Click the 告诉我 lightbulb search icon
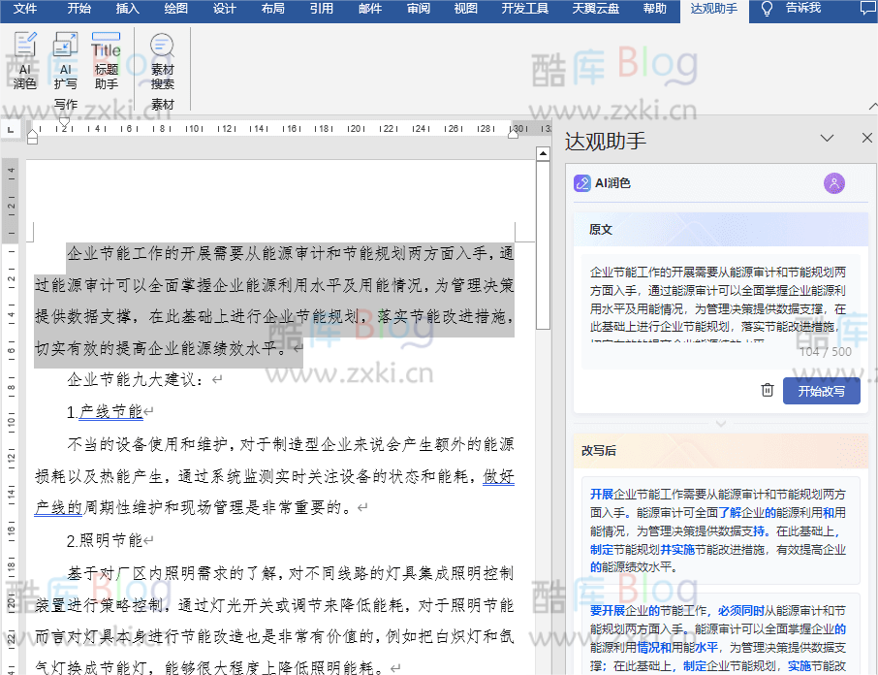 [765, 10]
